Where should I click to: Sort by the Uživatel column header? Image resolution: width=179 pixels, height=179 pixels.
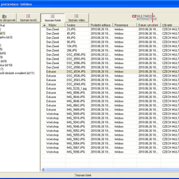(170, 25)
